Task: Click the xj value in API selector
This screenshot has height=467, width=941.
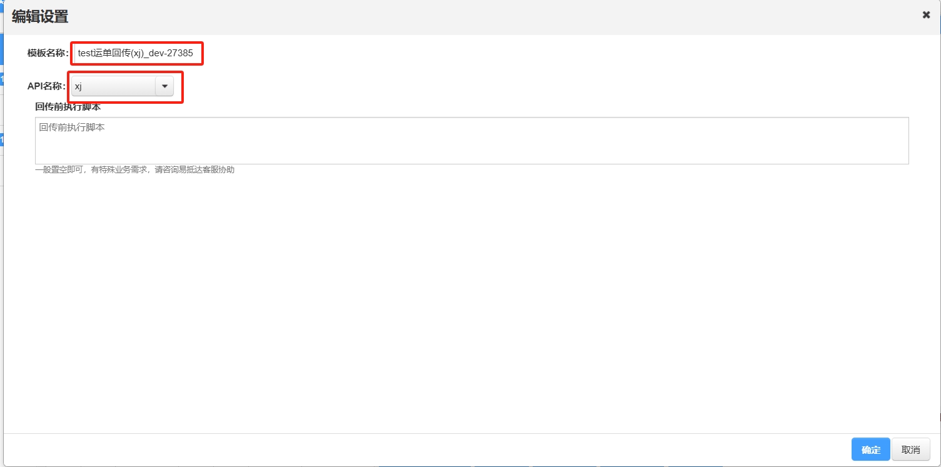Action: [78, 86]
